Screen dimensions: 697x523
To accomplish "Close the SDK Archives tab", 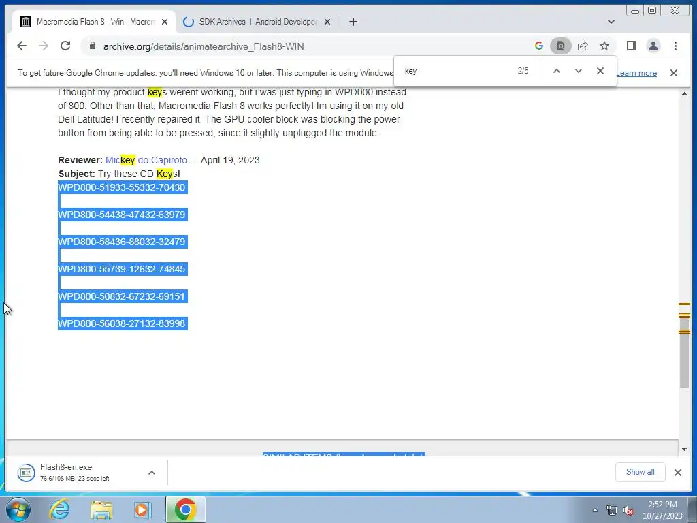I will coord(327,22).
